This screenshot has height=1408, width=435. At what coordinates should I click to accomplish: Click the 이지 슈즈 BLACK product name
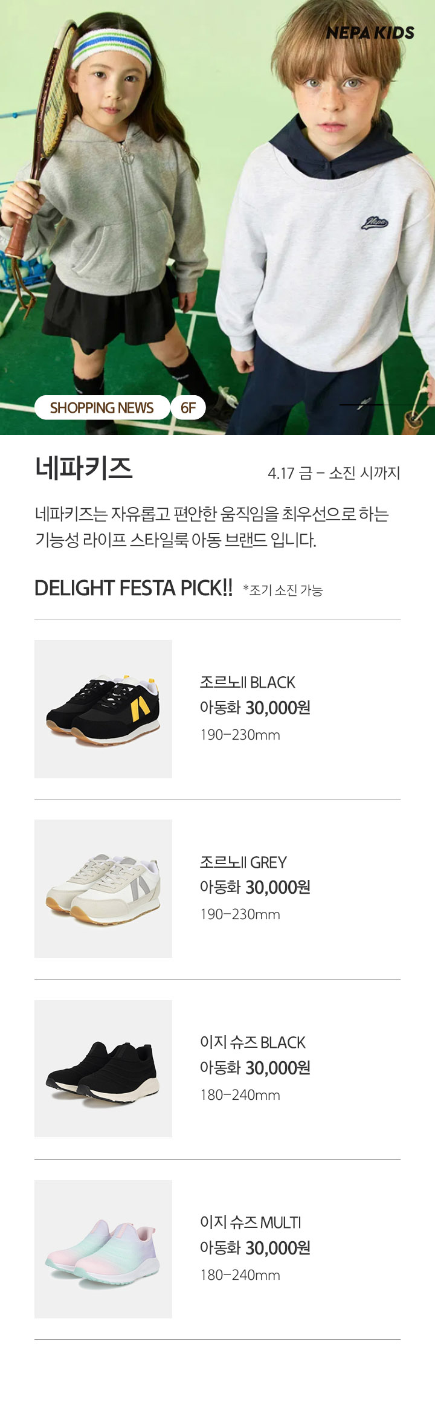coord(253,1042)
